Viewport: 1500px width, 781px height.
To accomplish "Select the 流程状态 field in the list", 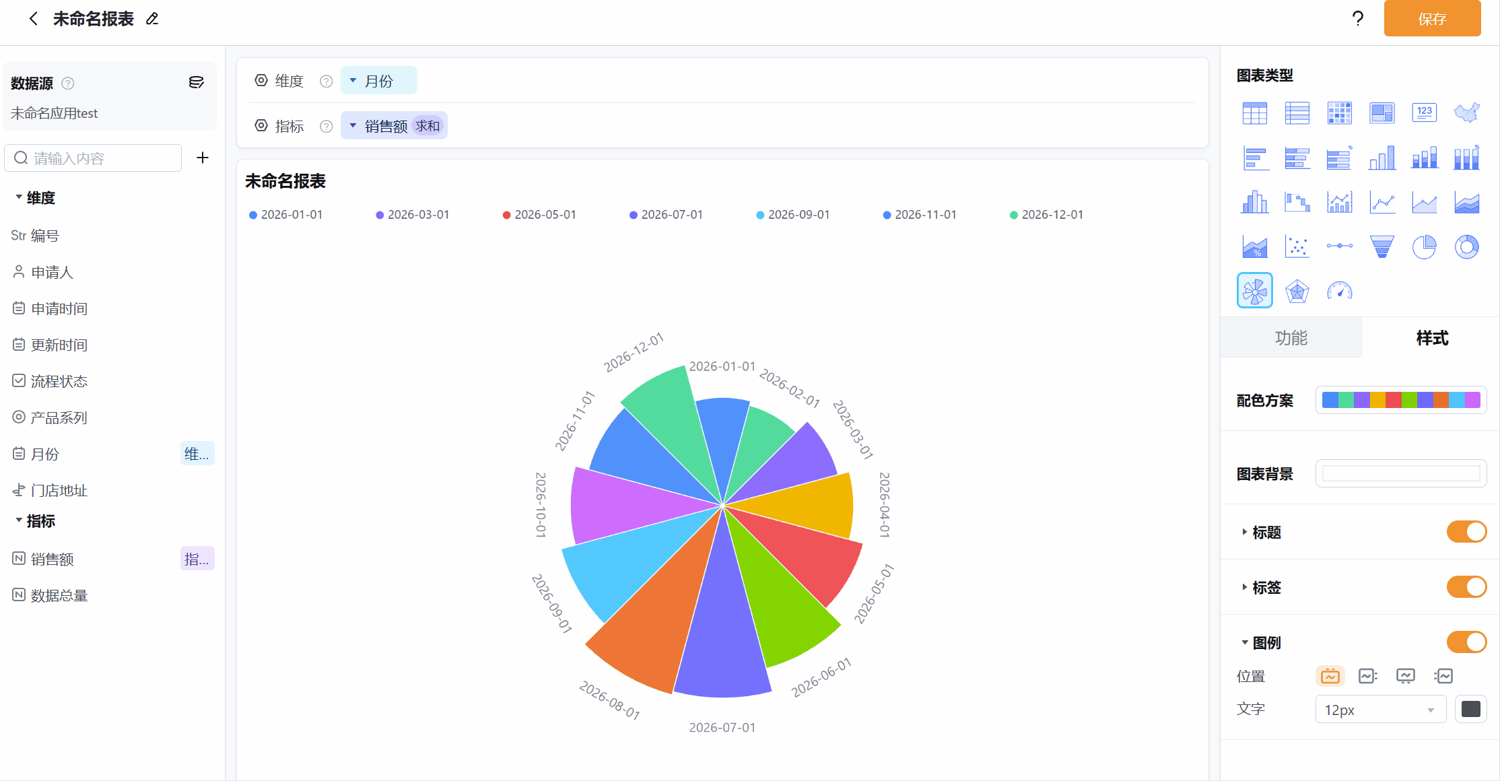I will point(50,381).
